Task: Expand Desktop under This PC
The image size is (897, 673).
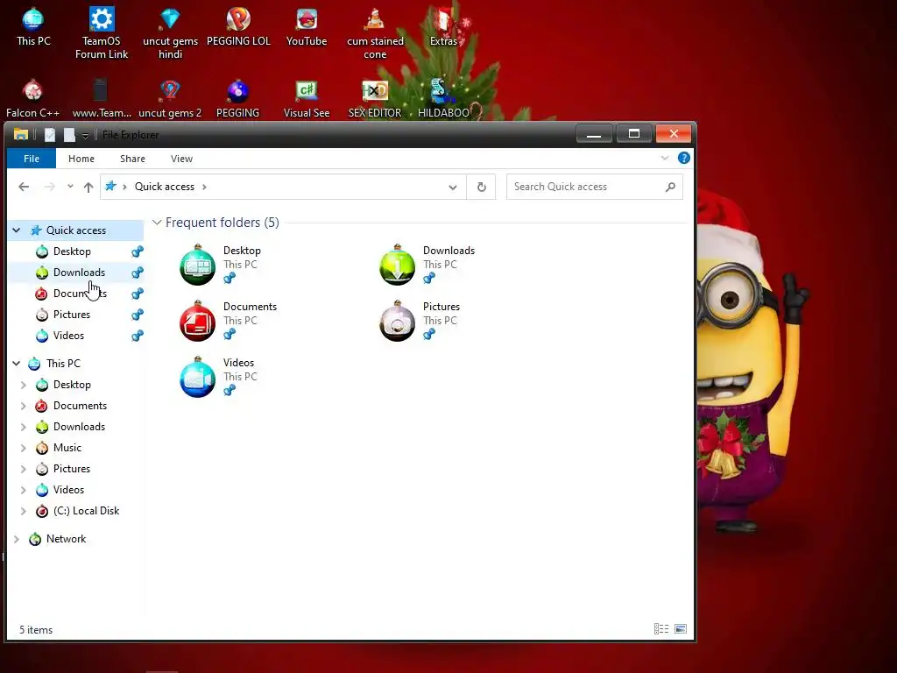Action: pyautogui.click(x=24, y=385)
